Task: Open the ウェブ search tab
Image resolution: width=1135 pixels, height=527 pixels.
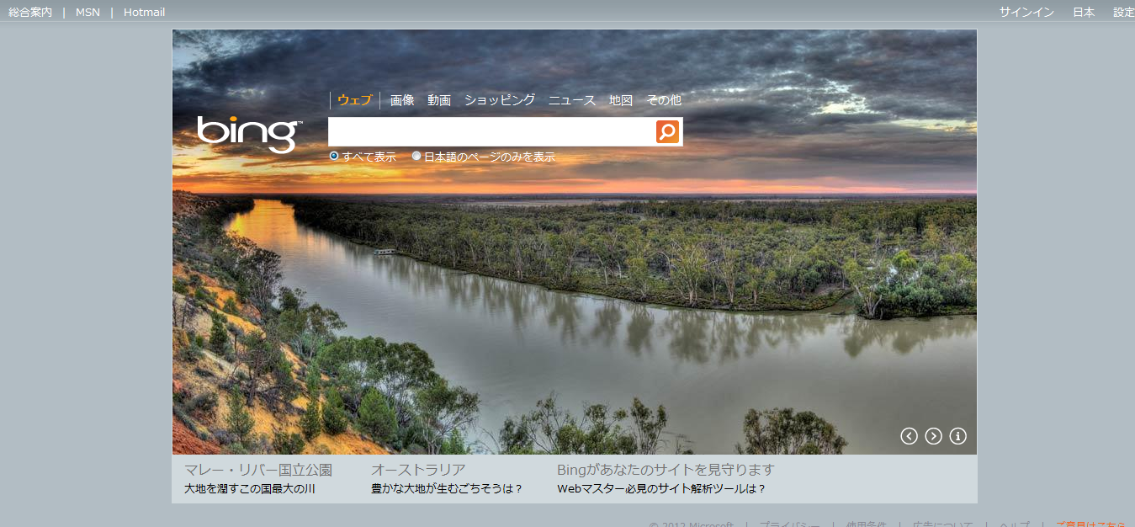Action: pyautogui.click(x=354, y=100)
